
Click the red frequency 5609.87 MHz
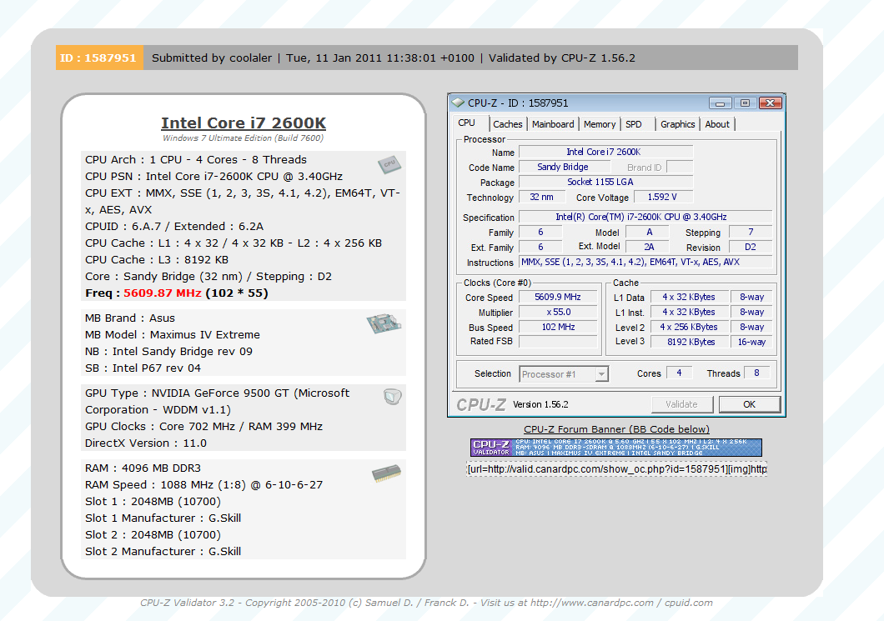click(x=163, y=293)
